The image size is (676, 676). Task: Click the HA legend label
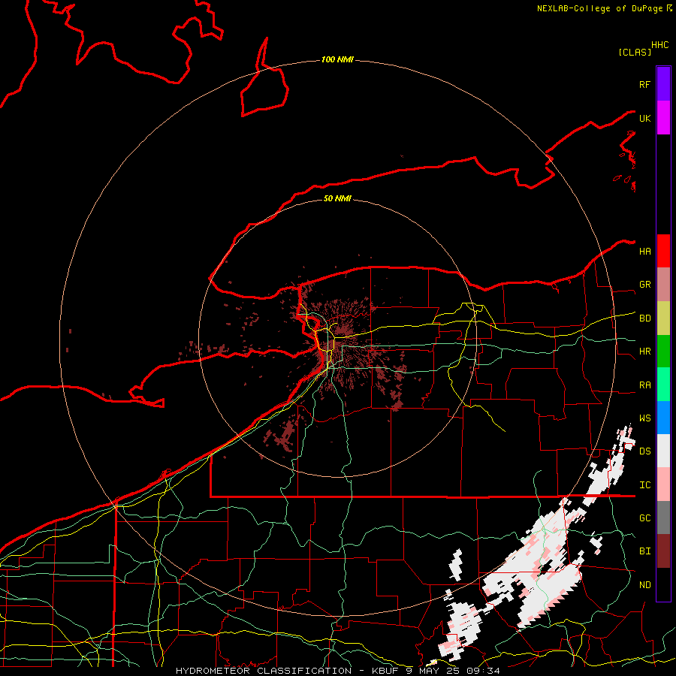pos(644,252)
